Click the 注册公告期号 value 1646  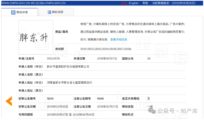coord(100,98)
